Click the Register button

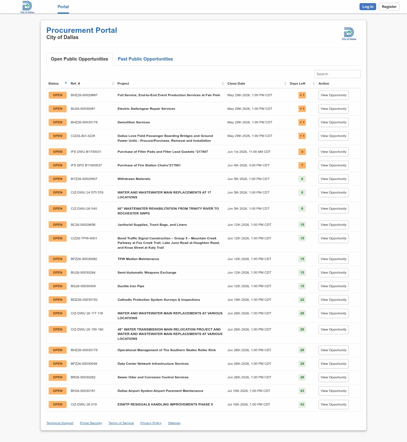[389, 7]
